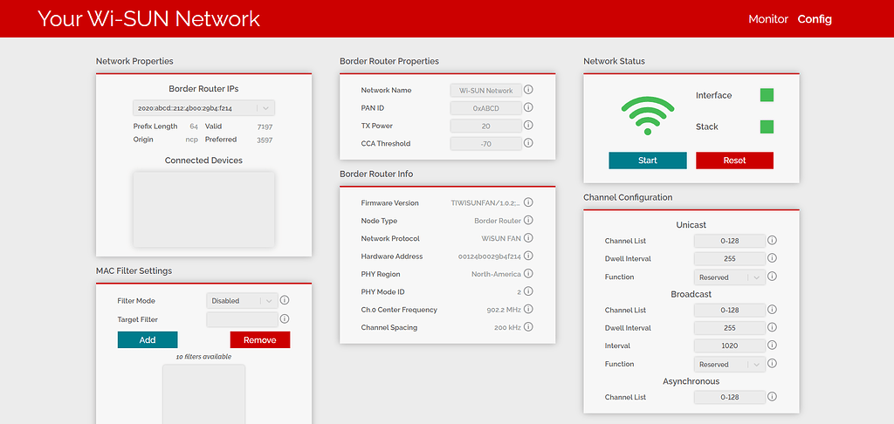Viewport: 894px width, 424px height.
Task: Click the WiSUN FAN protocol value
Action: click(501, 238)
